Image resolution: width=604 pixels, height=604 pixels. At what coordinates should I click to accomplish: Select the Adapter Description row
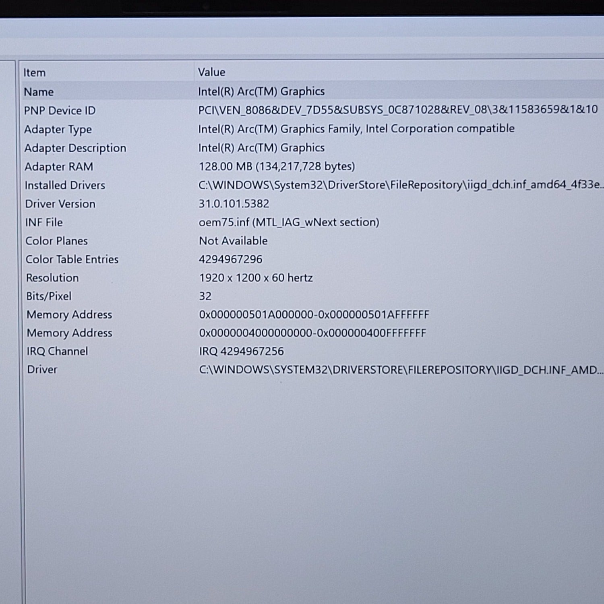pos(75,148)
